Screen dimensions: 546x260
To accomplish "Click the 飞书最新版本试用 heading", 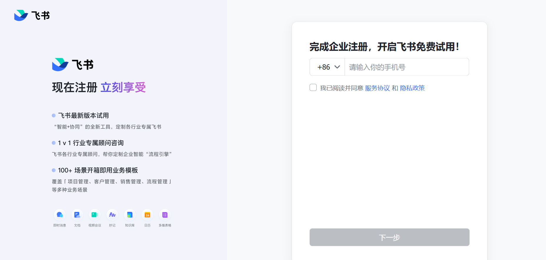I will click(84, 115).
